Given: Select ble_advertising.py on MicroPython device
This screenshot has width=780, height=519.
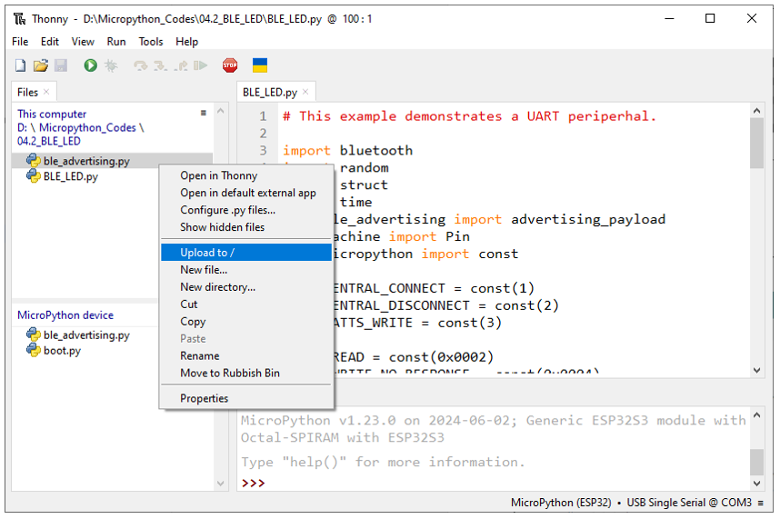Looking at the screenshot, I should [86, 335].
